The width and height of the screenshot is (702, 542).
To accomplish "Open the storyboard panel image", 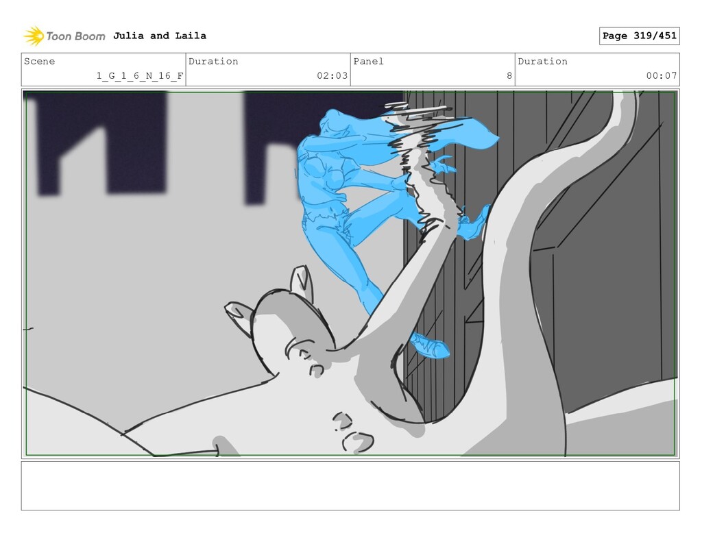I will pos(350,273).
